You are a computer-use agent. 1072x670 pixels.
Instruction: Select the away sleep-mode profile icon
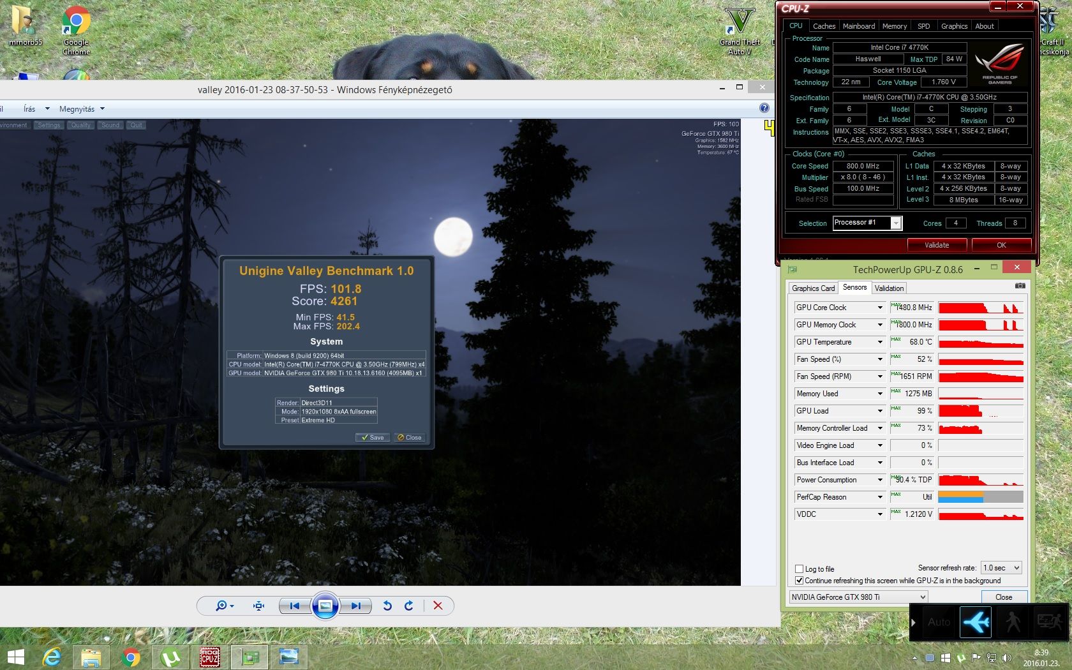click(x=1049, y=622)
